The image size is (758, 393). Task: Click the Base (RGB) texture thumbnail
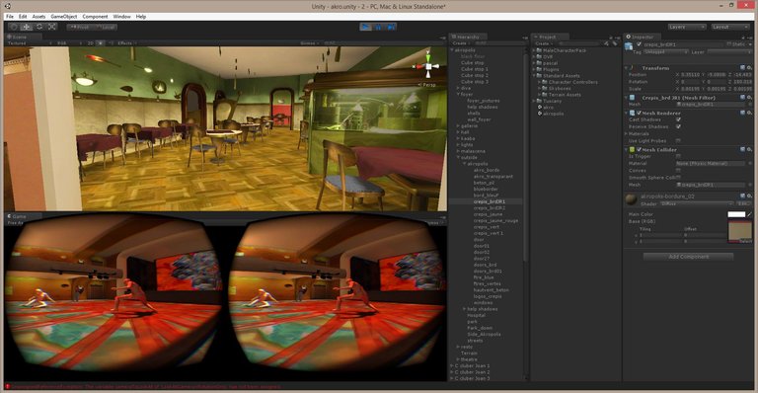740,231
